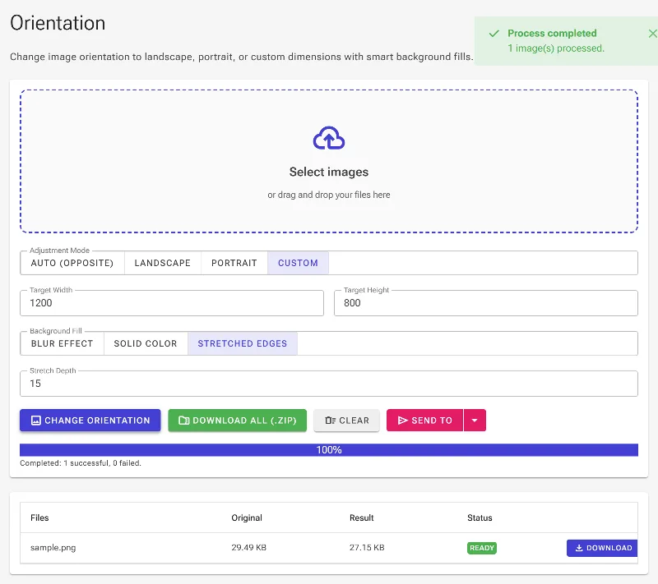Screen dimensions: 658x584
Task: Click the Select images drop zone text
Action: tap(328, 172)
